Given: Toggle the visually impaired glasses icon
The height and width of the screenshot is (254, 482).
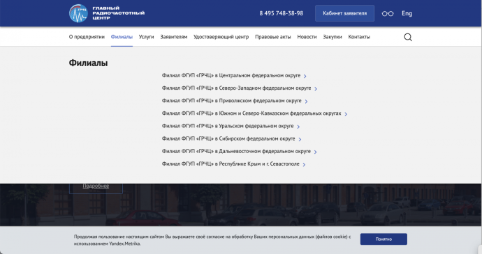Looking at the screenshot, I should click(388, 13).
